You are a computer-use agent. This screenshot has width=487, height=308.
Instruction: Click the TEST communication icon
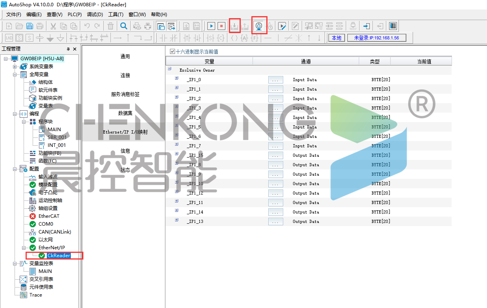pyautogui.click(x=353, y=26)
